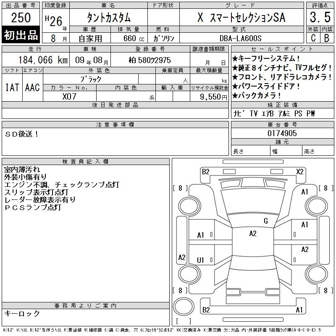Click mileage value "184,066 km"

tap(43, 60)
